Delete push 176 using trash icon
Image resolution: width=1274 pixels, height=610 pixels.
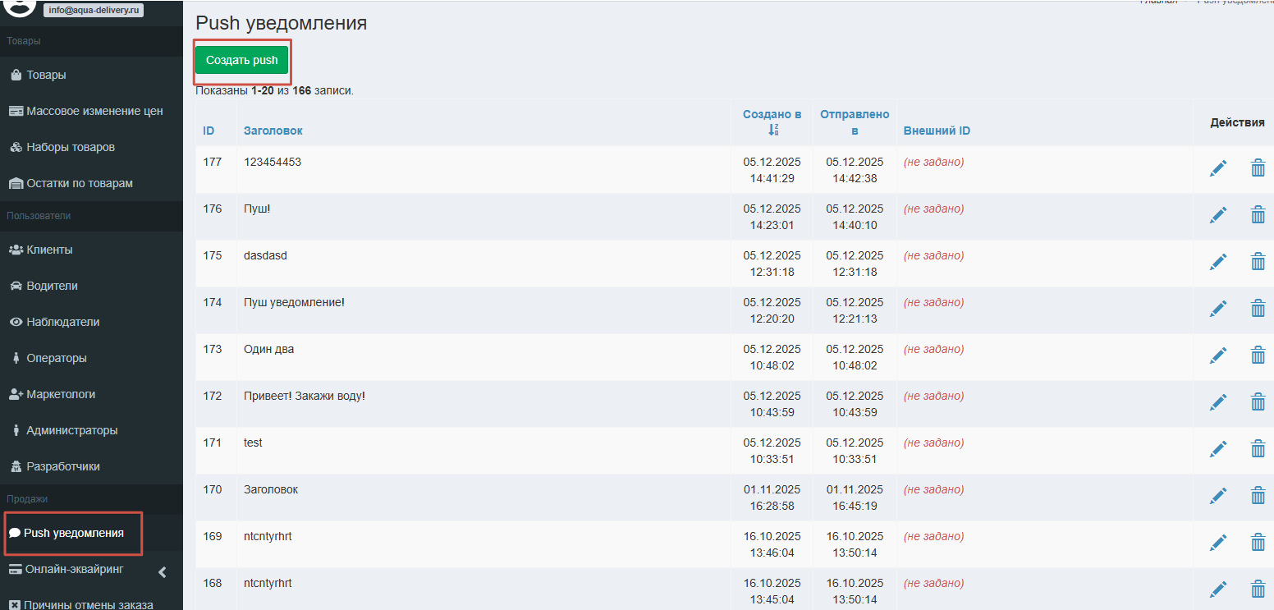(1258, 215)
